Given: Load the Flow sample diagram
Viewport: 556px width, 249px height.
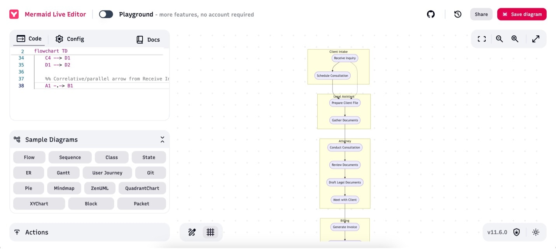Looking at the screenshot, I should coord(29,157).
